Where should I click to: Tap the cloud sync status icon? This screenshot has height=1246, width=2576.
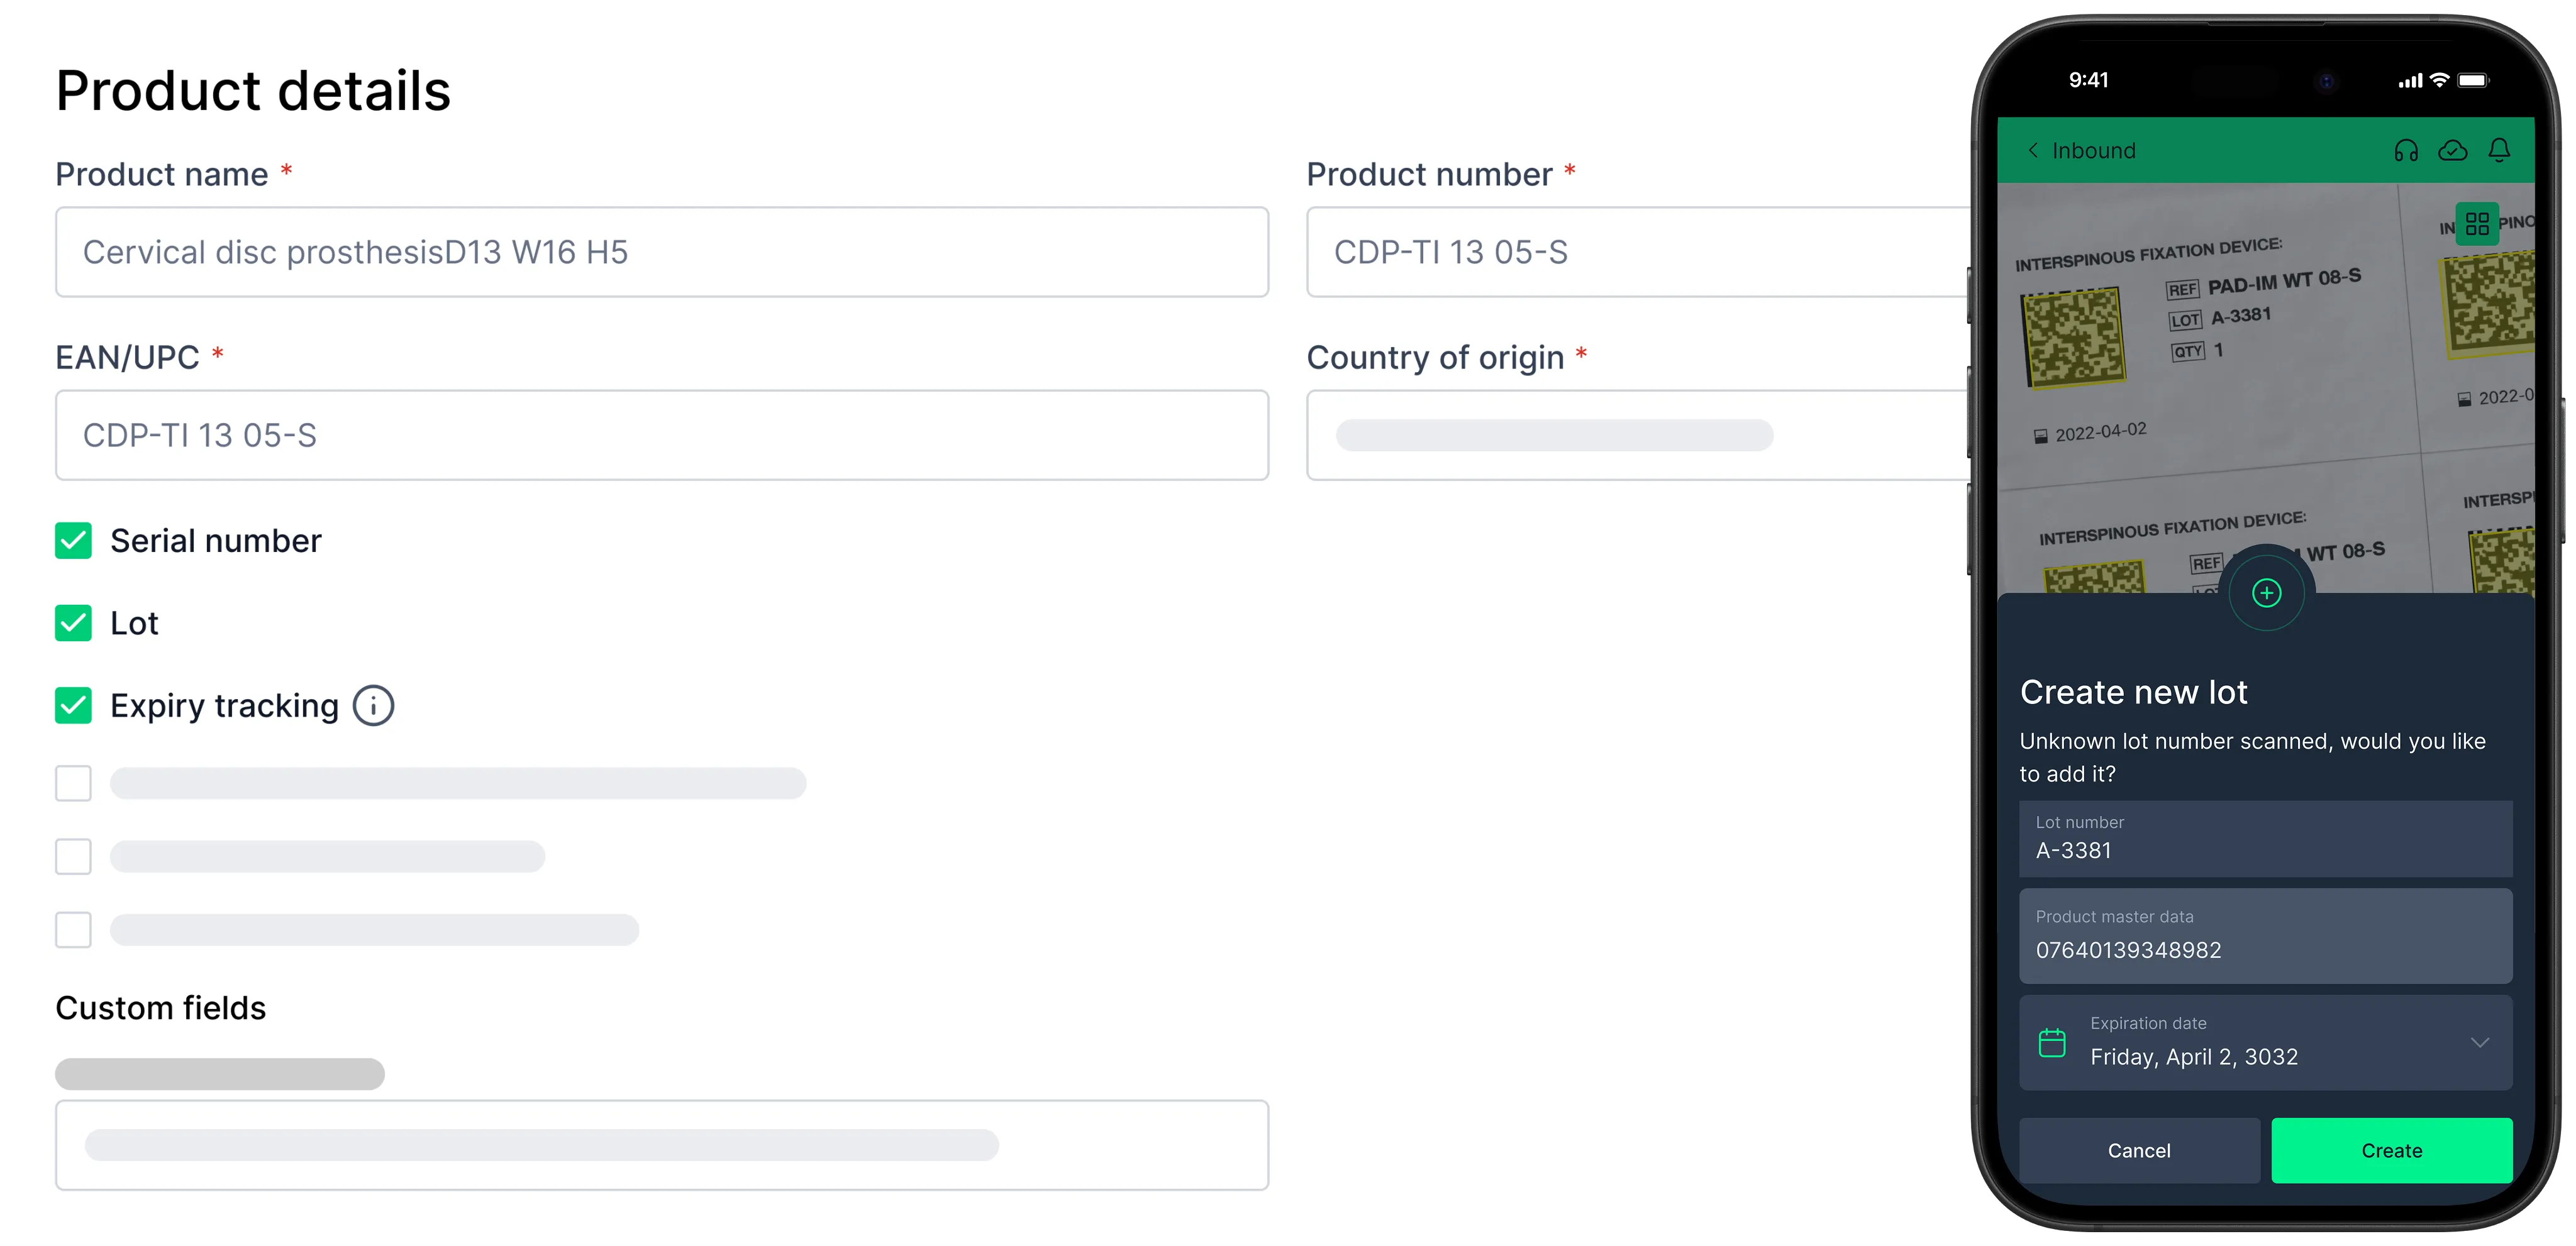pos(2453,151)
